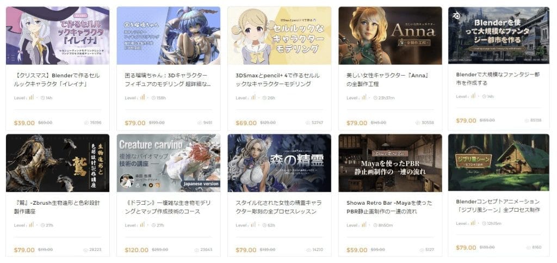
Task: Click the instructor avatar on the Creature carving thumbnail
Action: 126,181
